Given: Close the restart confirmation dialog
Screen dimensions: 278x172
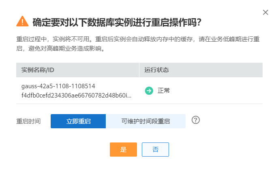Looking at the screenshot, I should point(265,12).
